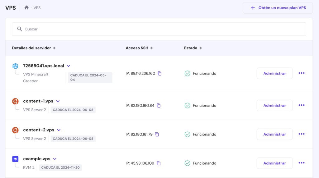The image size is (319, 178).
Task: Open three-dot menu for example.vps
Action: (301, 163)
